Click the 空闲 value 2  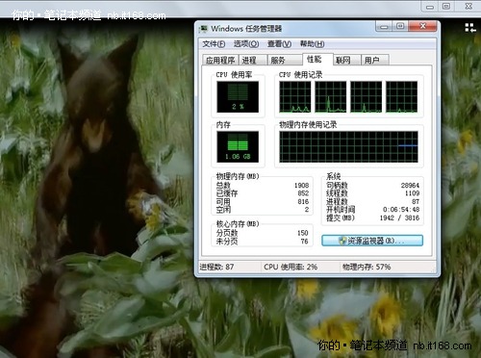[x=307, y=210]
